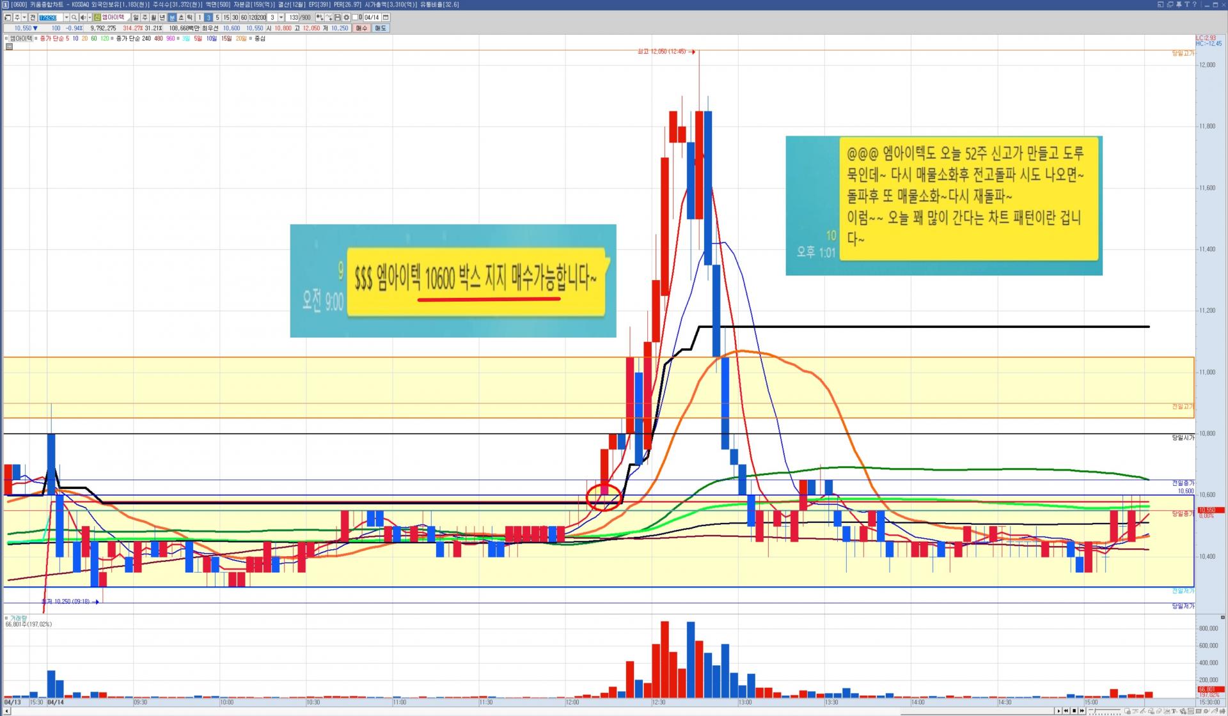Click the save chart floppy icon
Viewport: 1228px width, 716px height.
[x=337, y=17]
